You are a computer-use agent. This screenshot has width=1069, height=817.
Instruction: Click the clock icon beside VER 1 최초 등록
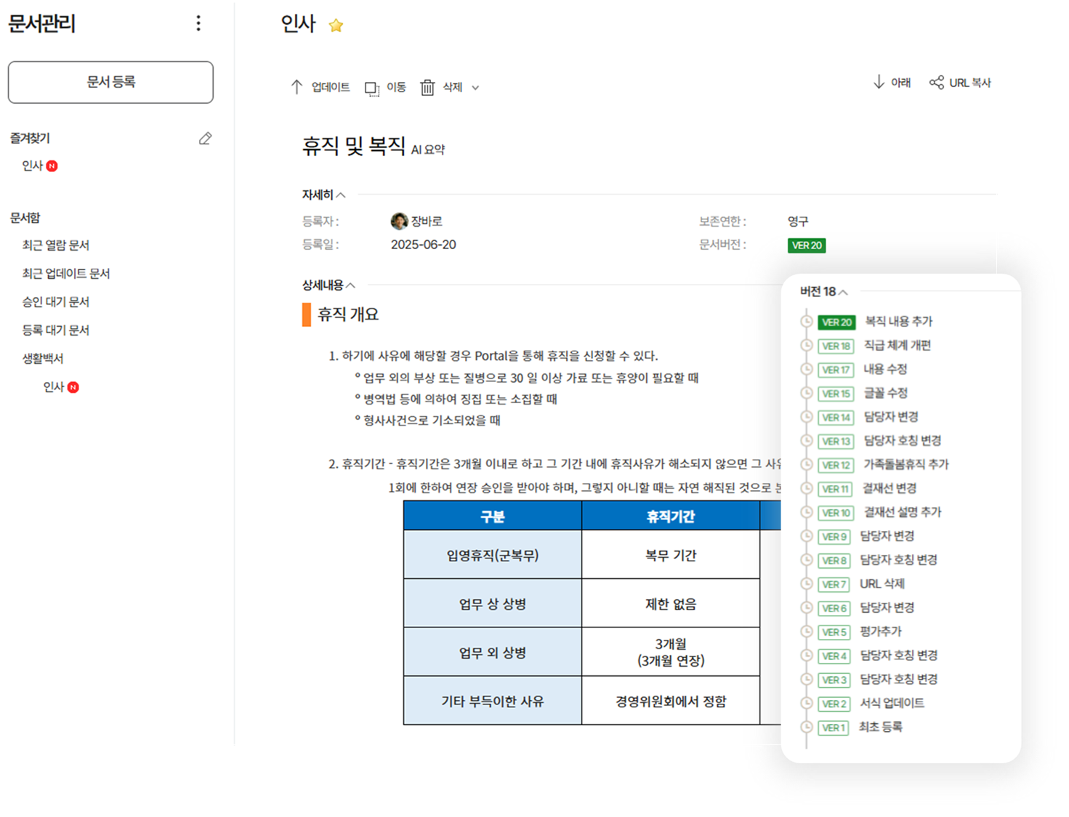click(807, 727)
